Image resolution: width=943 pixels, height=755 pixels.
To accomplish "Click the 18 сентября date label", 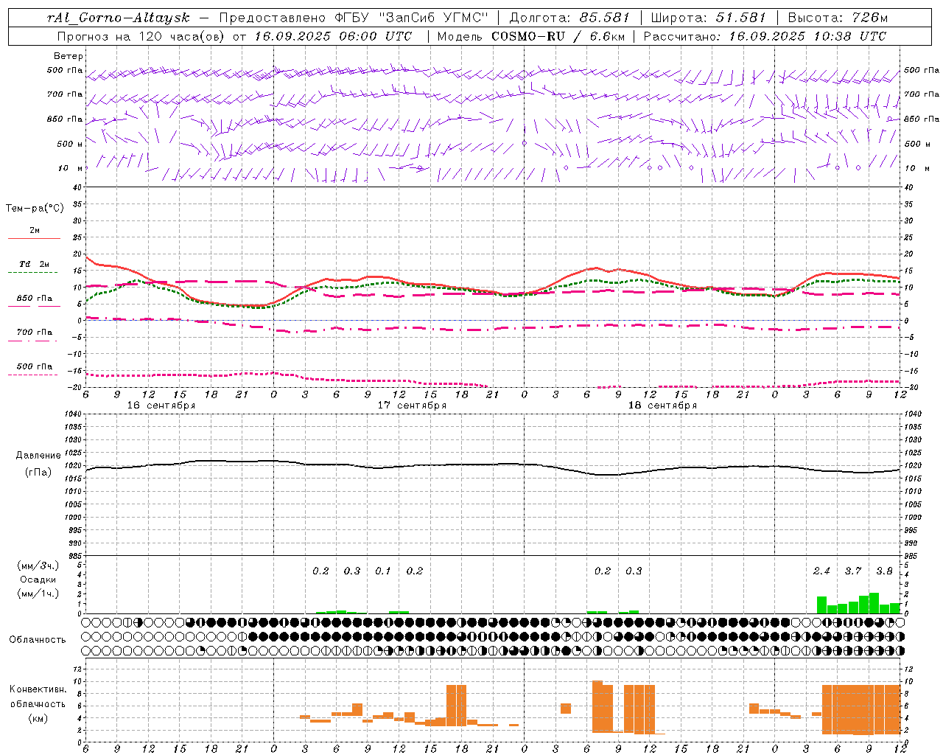I will 662,406.
